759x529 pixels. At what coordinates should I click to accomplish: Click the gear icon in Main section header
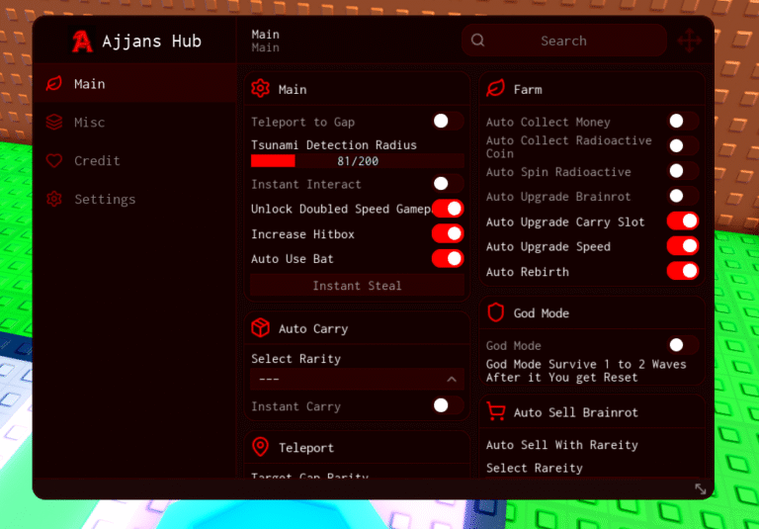click(261, 89)
